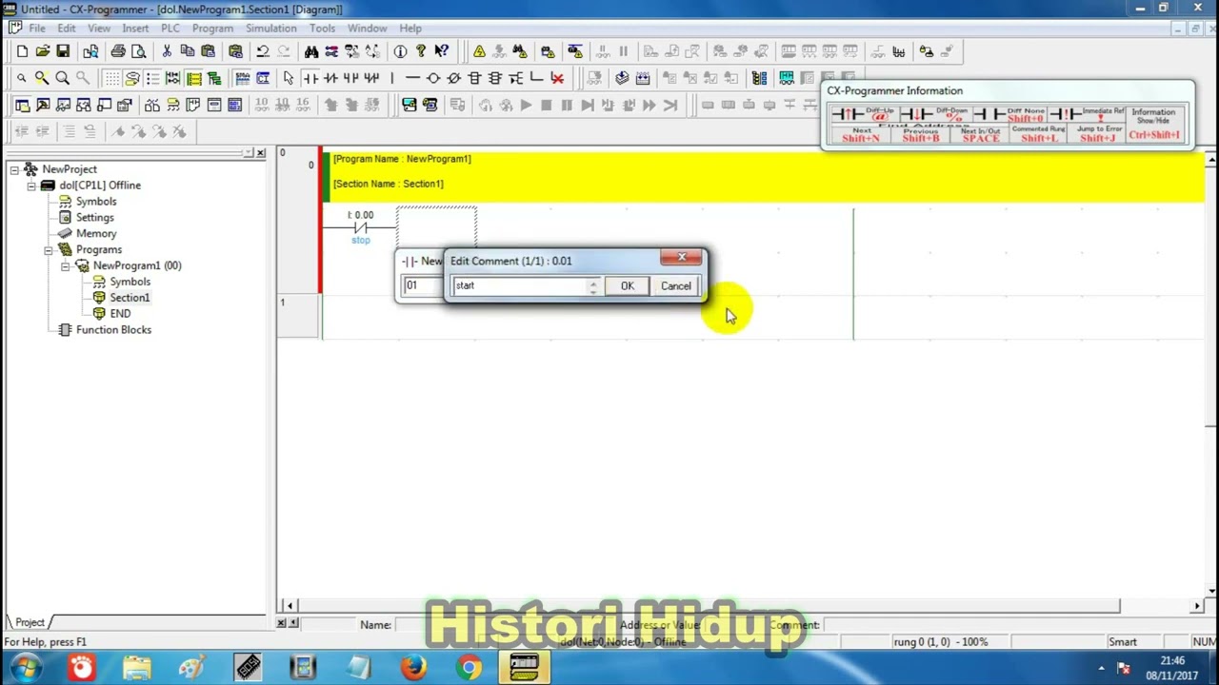Open the Tools menu

322,29
